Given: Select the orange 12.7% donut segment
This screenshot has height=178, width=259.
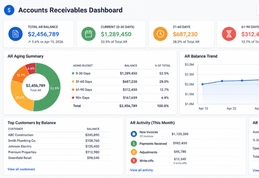Looking at the screenshot, I should point(20,75).
